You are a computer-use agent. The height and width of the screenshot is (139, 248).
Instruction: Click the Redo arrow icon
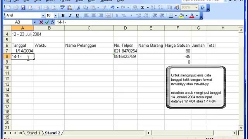[123, 7]
